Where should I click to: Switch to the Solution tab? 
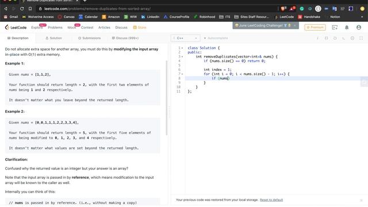53,38
